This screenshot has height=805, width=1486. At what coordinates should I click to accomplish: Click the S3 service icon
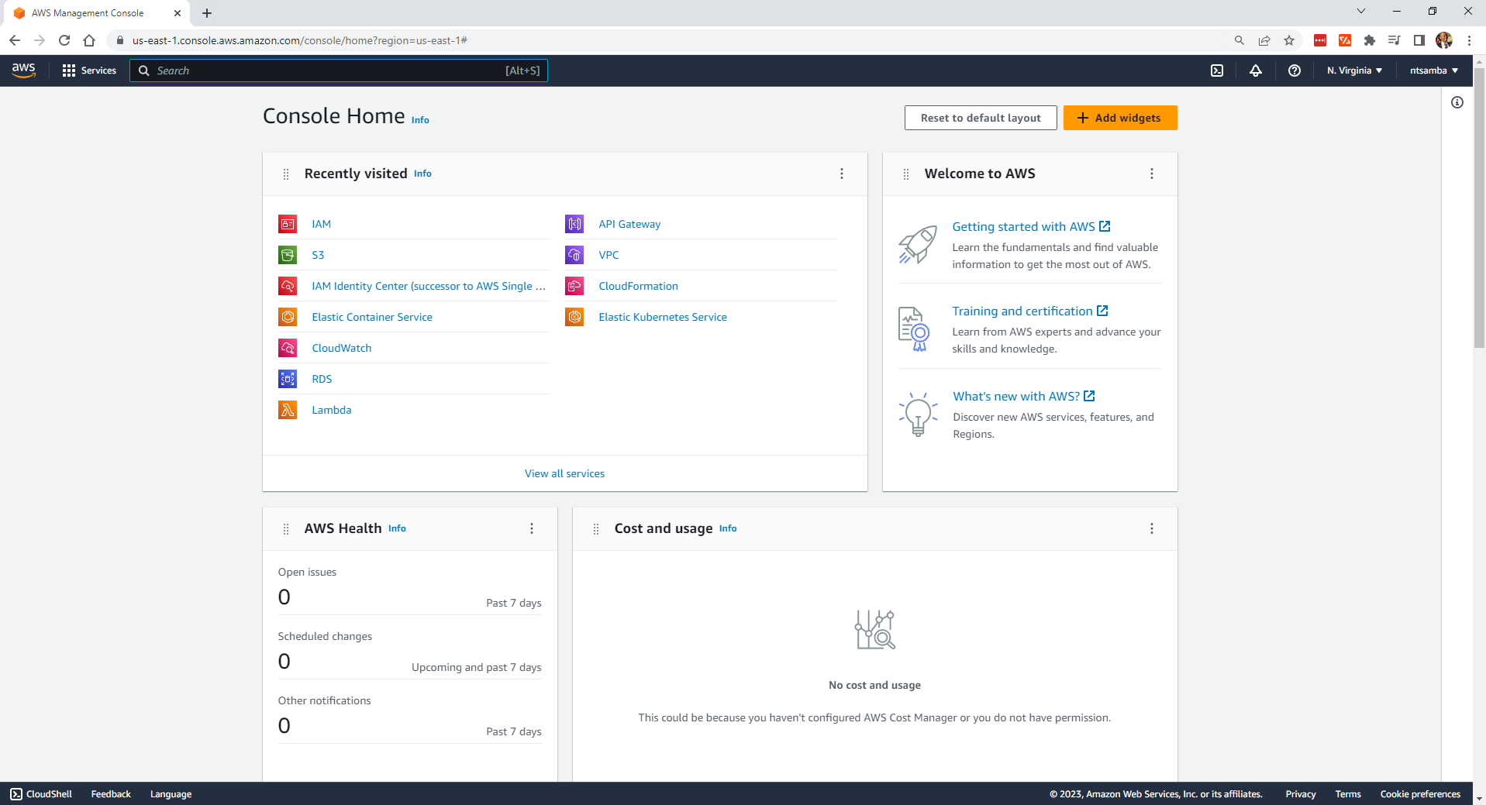[288, 255]
